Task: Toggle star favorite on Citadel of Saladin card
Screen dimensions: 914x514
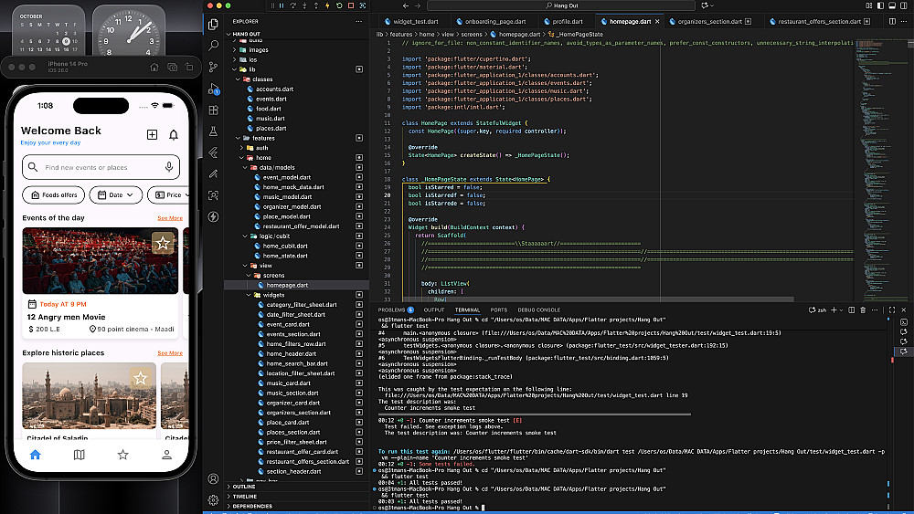Action: (x=140, y=378)
